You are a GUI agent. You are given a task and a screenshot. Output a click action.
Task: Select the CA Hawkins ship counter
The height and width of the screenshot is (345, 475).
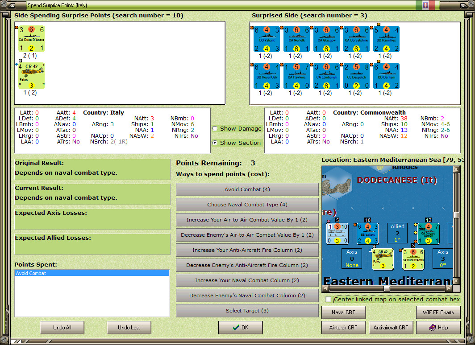[x=296, y=76]
